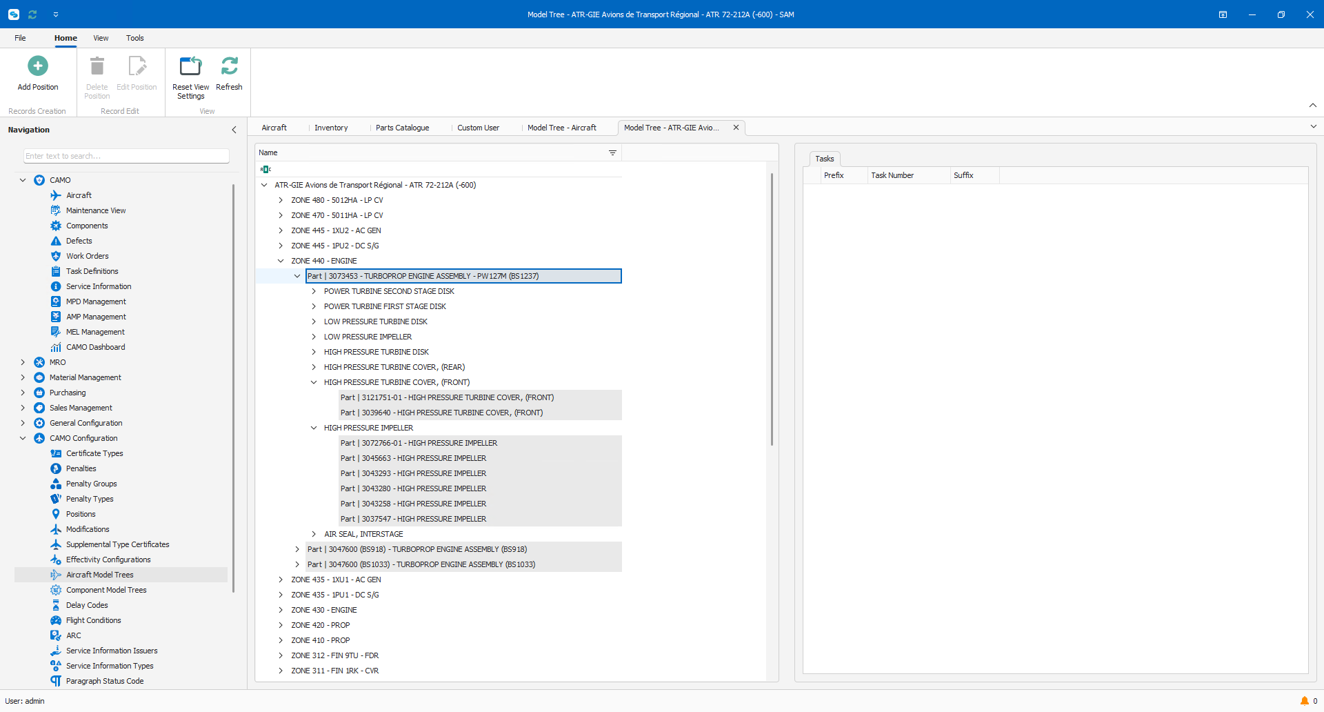Click the Refresh icon in ribbon
Viewport: 1324px width, 712px height.
229,66
